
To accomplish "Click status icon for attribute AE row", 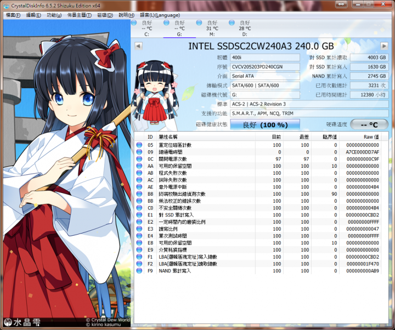I will 139,187.
